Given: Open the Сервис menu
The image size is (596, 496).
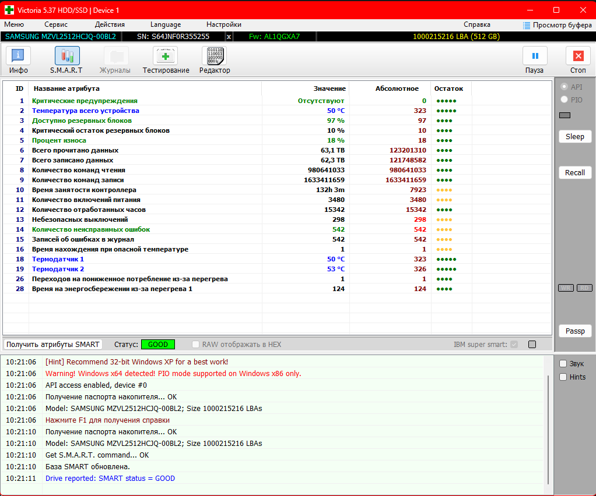Looking at the screenshot, I should [x=56, y=24].
